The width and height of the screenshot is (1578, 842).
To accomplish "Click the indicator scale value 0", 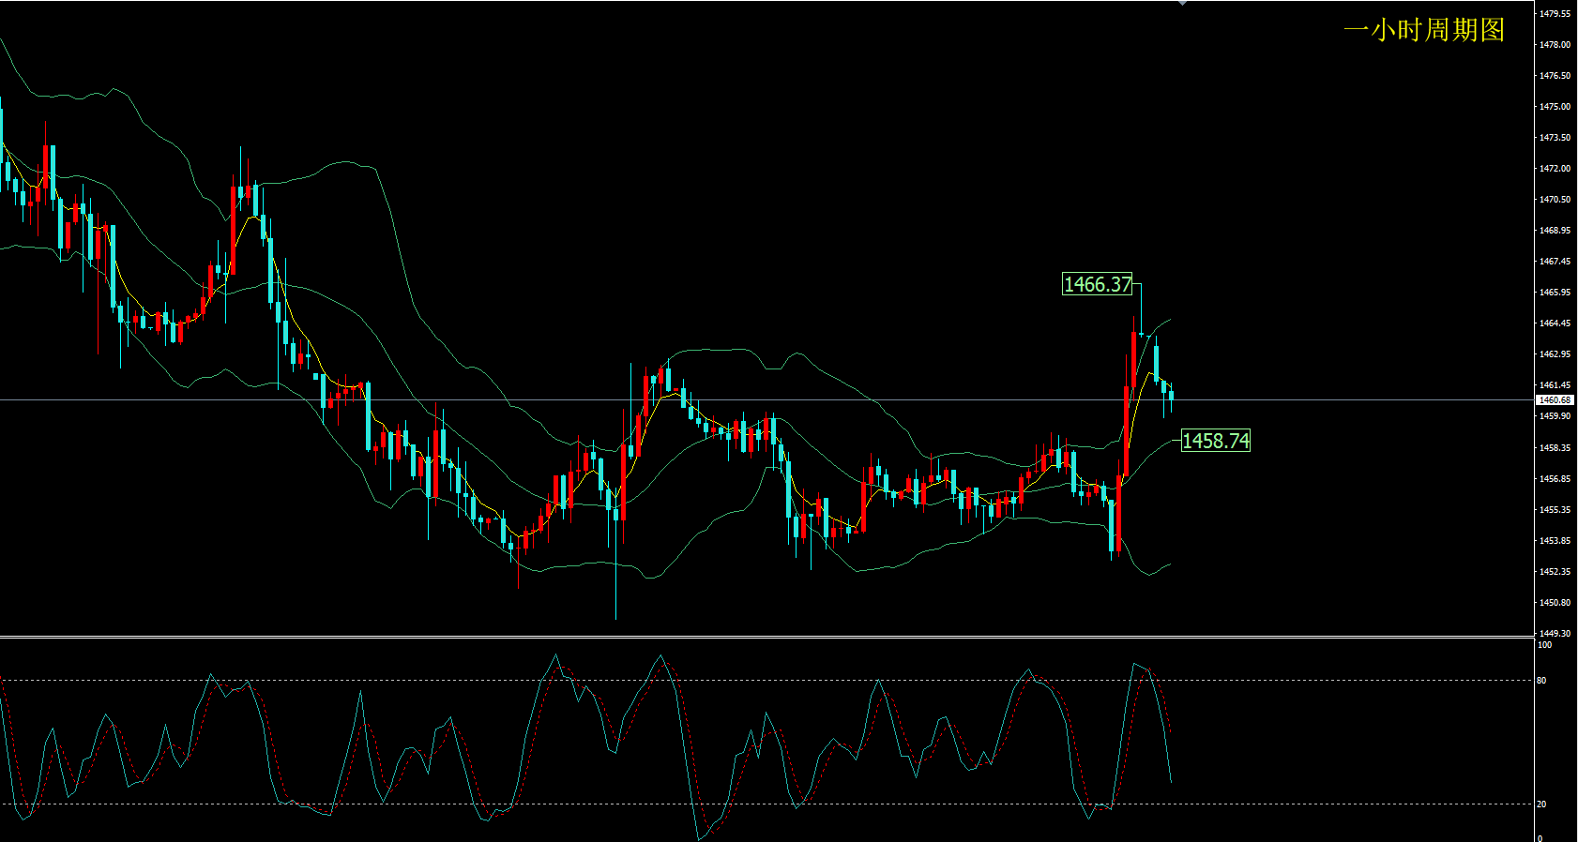I will (x=1540, y=838).
